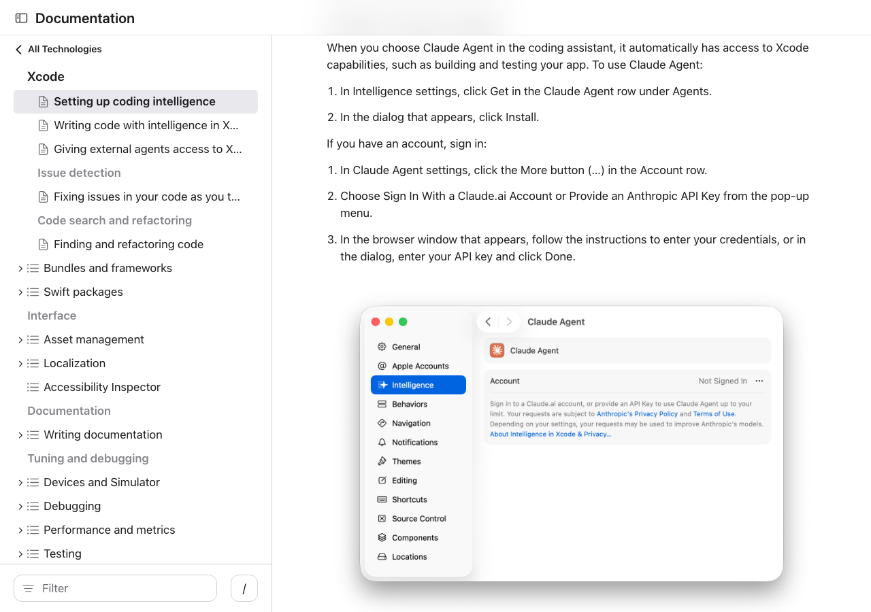Screen dimensions: 871x612
Task: Expand the Bundles and frameworks section
Action: [20, 269]
